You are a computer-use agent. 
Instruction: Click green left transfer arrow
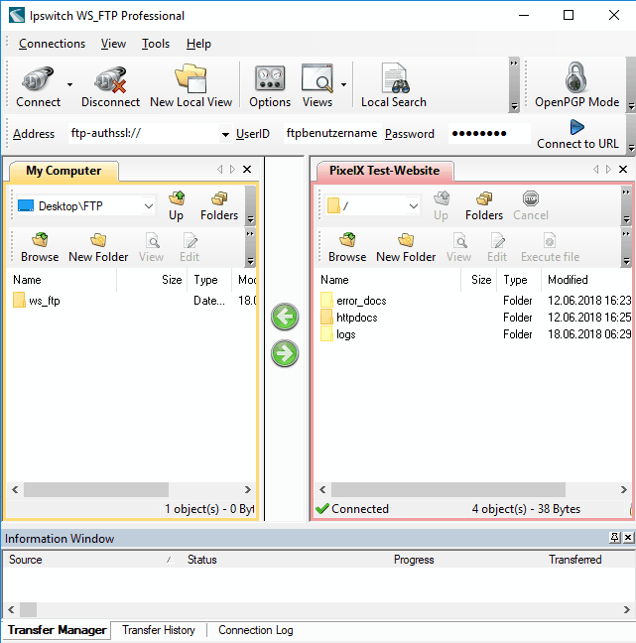pos(285,317)
